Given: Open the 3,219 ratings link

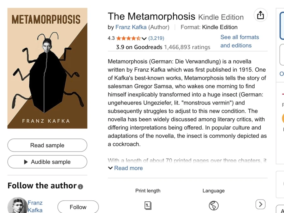Looking at the screenshot, I should coord(156,38).
